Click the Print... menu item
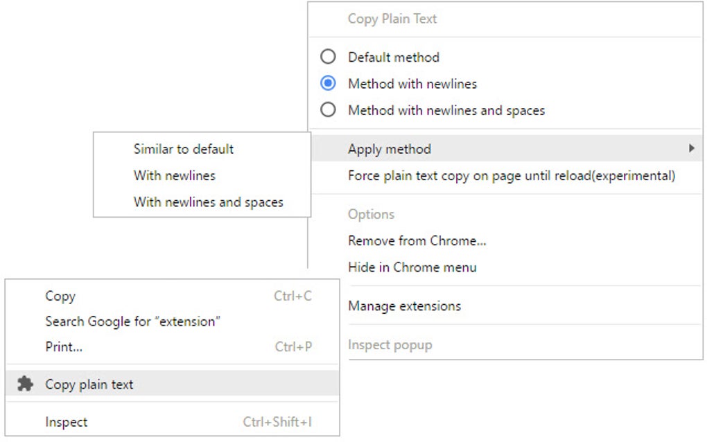This screenshot has width=707, height=442. 64,346
